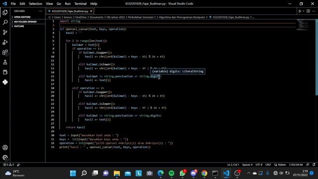Screen dimensions: 318x179
Task: Open Google Chrome from taskbar
Action: (204, 173)
